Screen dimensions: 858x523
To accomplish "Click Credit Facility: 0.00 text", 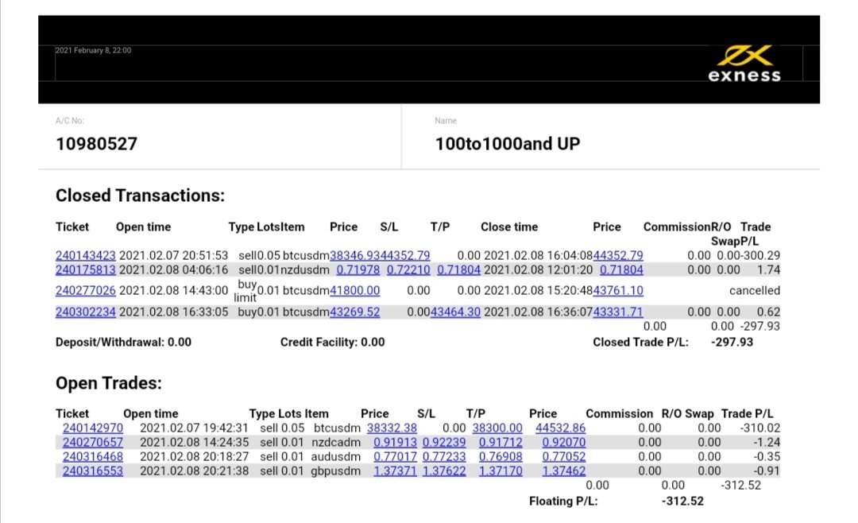I will point(332,342).
